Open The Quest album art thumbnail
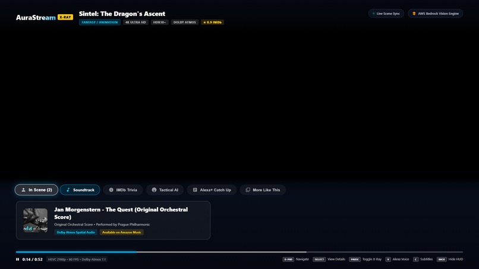 (36, 220)
